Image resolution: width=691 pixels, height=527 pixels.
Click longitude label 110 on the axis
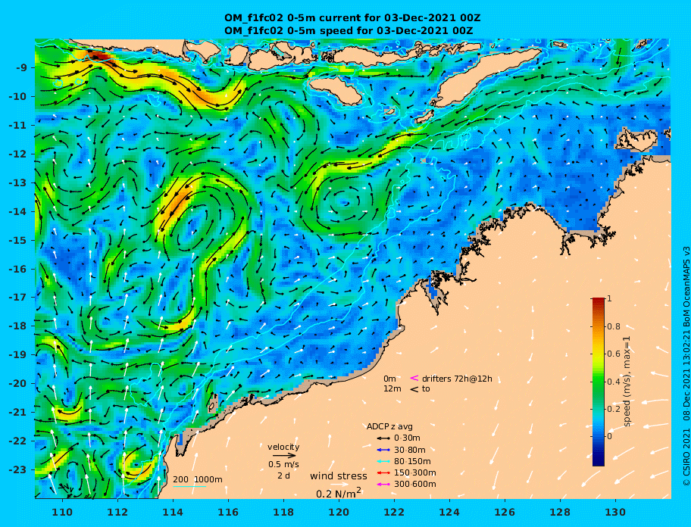[x=63, y=512]
